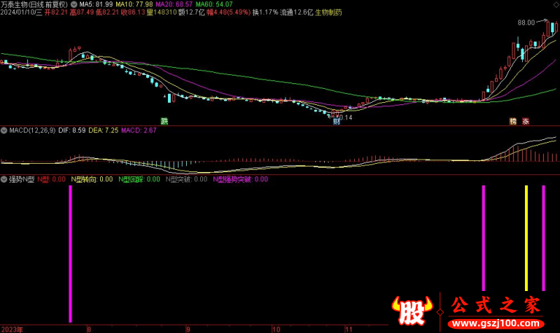Click the magenta N型强势突破: 0.00 label
The width and height of the screenshot is (560, 333).
240,180
